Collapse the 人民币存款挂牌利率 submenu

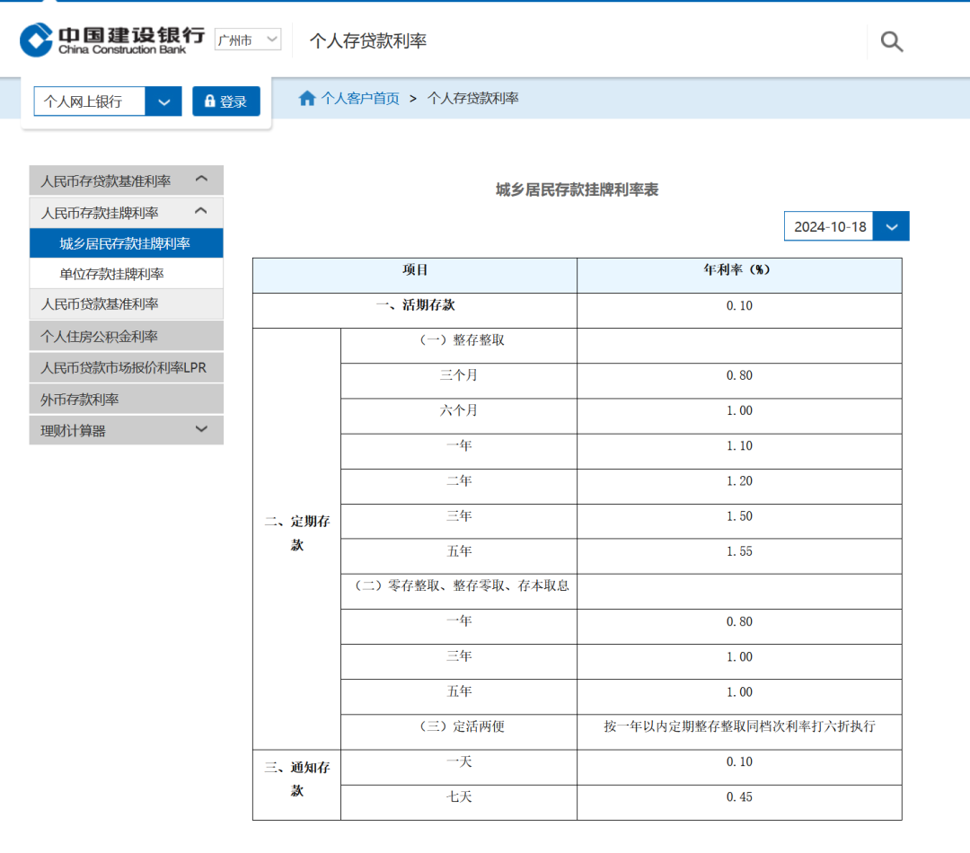tap(201, 212)
